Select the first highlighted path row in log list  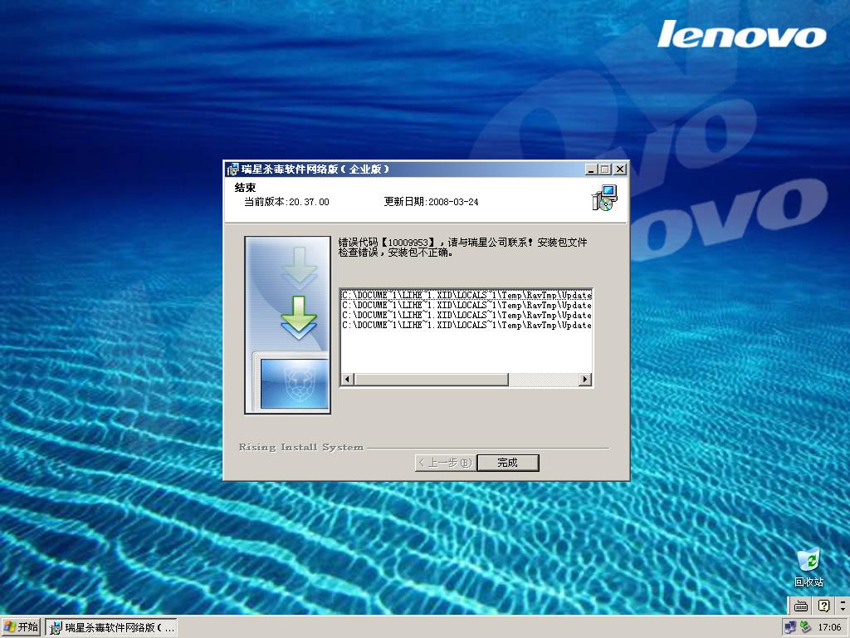click(467, 295)
